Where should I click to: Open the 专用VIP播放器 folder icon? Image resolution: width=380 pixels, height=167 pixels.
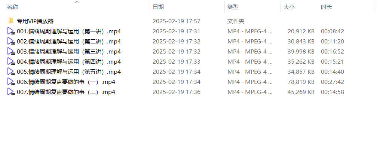tap(11, 21)
